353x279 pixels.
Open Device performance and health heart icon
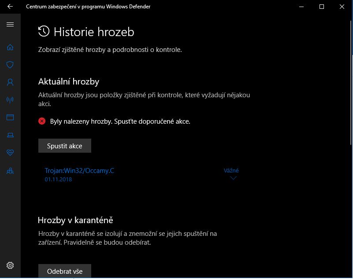10,152
